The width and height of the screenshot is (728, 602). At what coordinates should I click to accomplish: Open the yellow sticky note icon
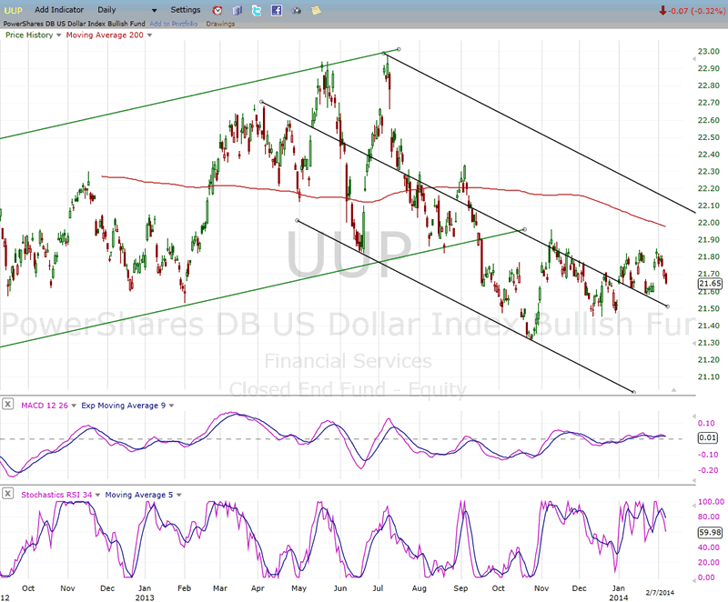(316, 10)
